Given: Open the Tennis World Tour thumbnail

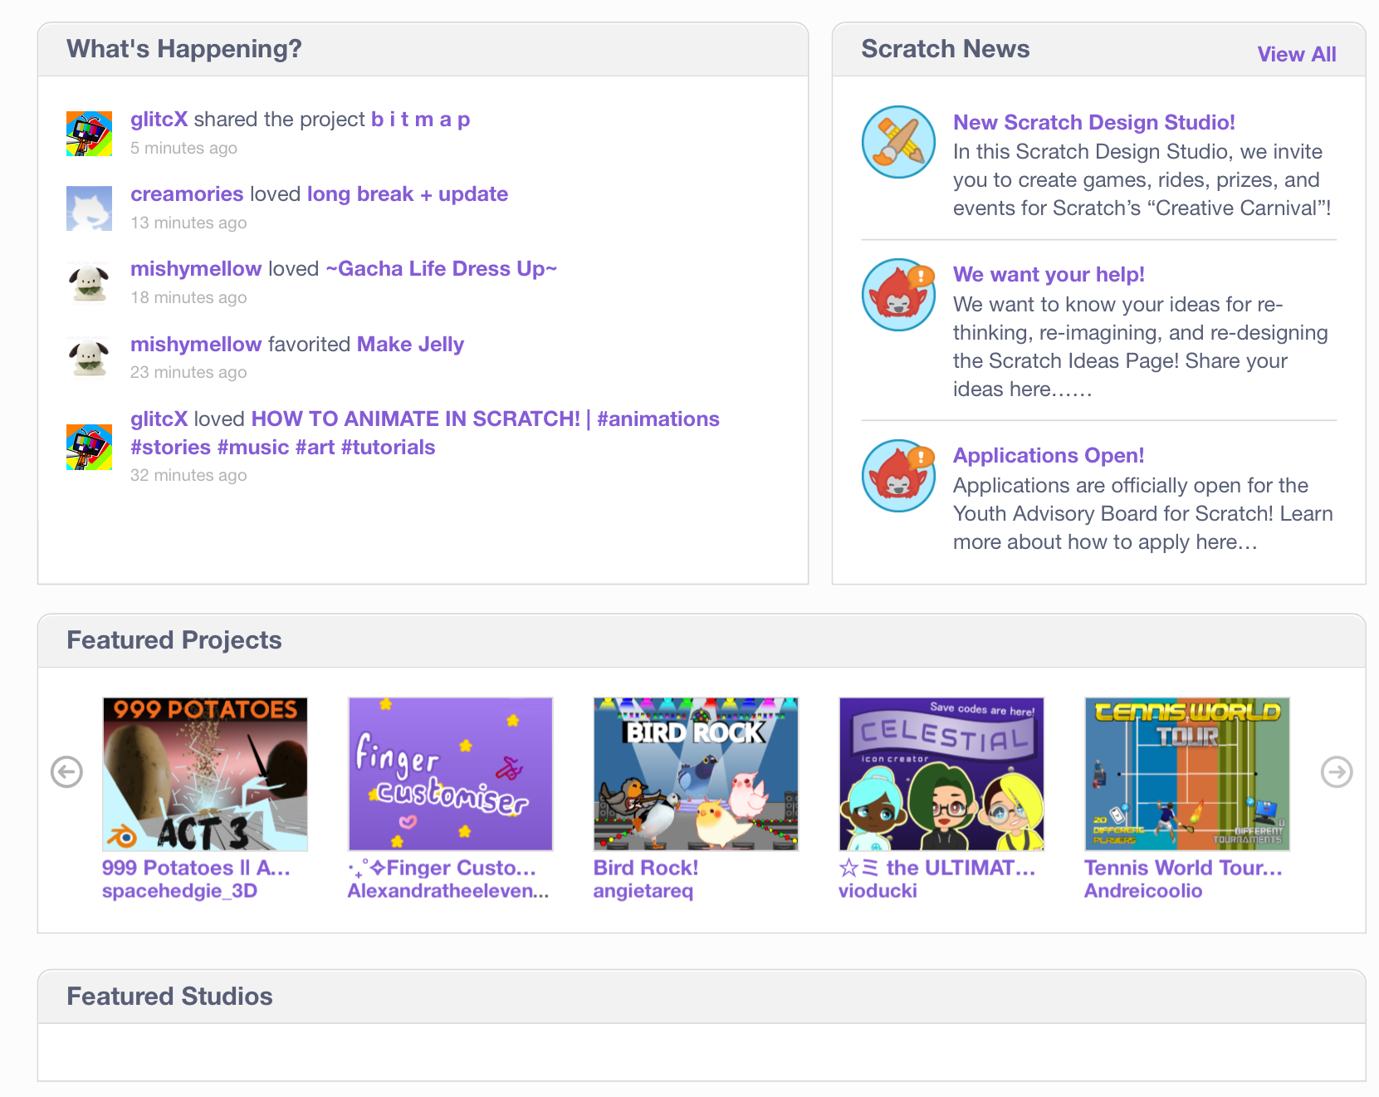Looking at the screenshot, I should click(1187, 774).
